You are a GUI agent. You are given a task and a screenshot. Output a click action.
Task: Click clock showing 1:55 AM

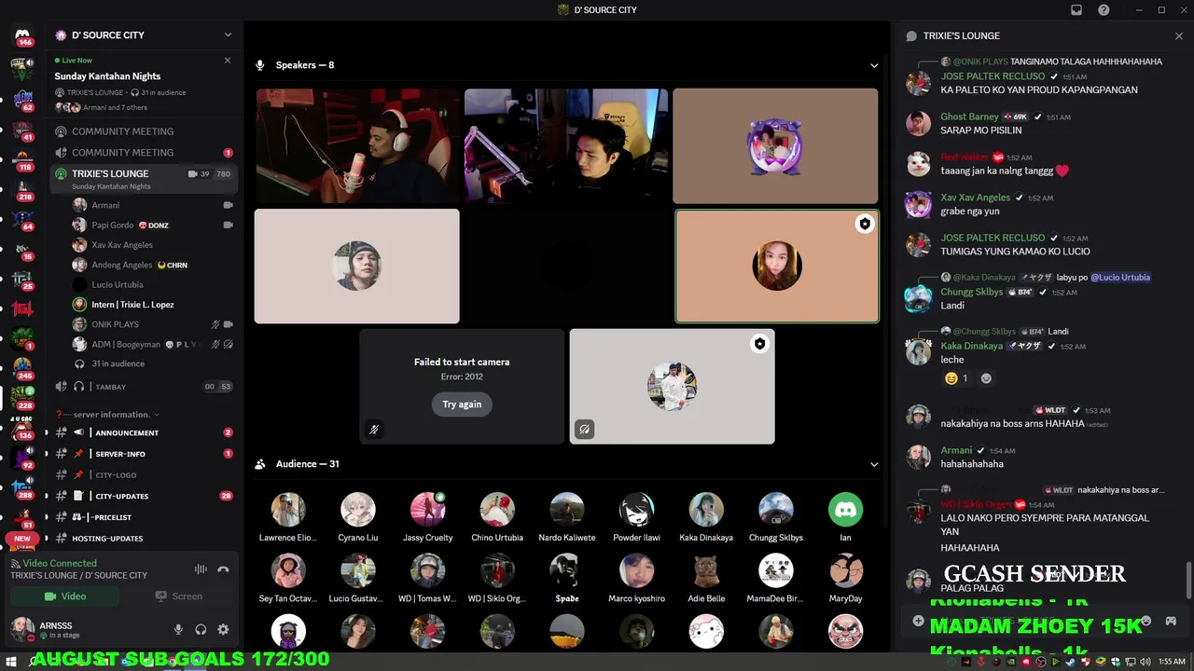[x=1172, y=662]
